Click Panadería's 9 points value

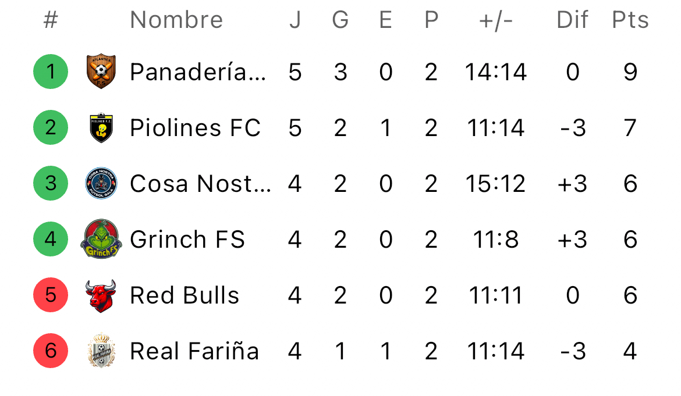tap(630, 72)
